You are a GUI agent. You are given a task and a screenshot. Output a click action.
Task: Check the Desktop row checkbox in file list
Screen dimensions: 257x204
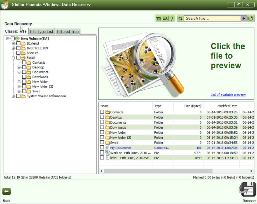click(x=102, y=117)
